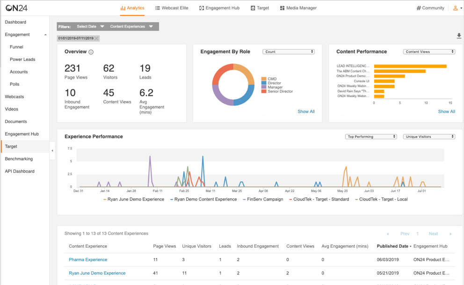Open the Community page
Image resolution: width=464 pixels, height=285 pixels.
[429, 8]
